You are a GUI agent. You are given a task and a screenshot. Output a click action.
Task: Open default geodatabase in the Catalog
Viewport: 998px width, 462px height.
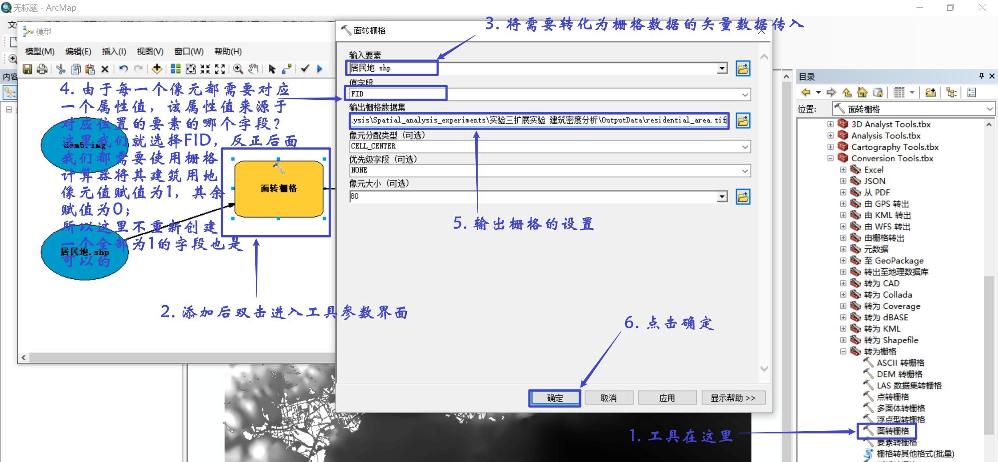[878, 93]
